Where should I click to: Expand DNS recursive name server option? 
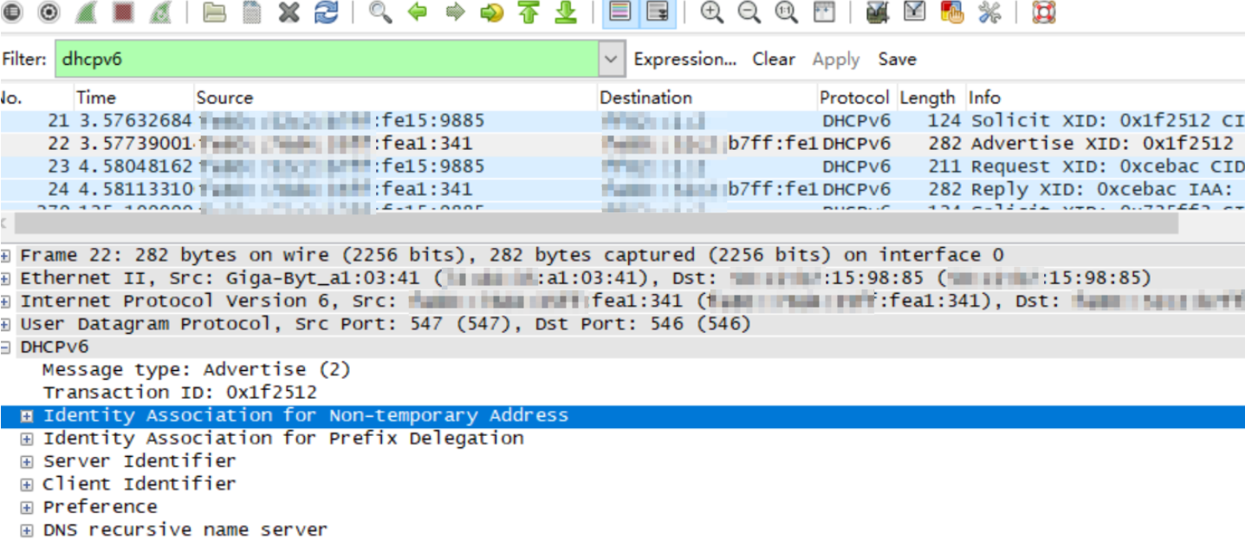coord(28,530)
